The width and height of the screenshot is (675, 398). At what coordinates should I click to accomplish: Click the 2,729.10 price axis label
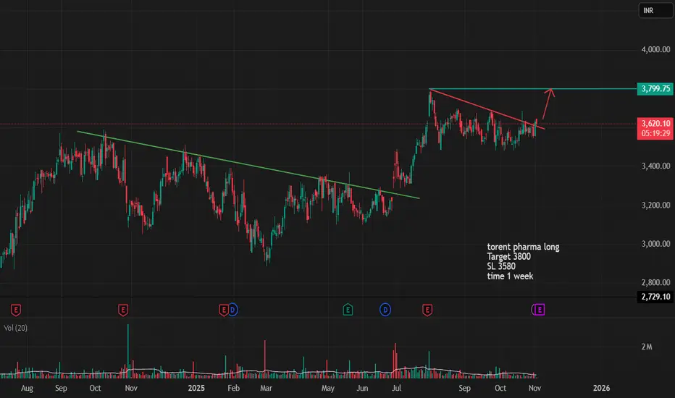click(x=655, y=297)
